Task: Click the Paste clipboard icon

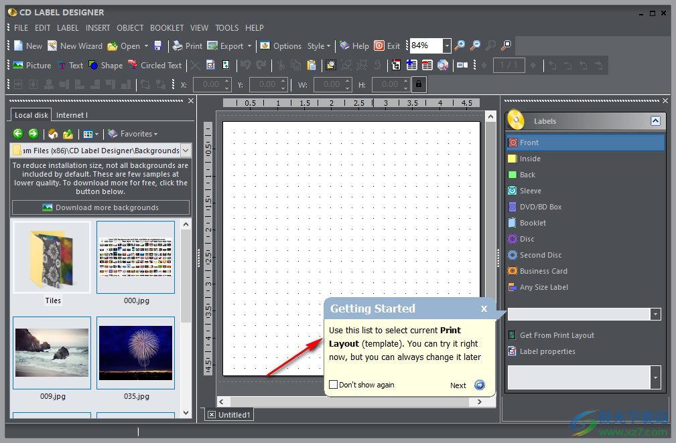Action: coord(312,65)
